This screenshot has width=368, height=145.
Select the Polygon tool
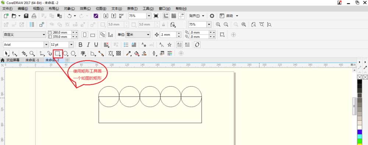pos(74,53)
